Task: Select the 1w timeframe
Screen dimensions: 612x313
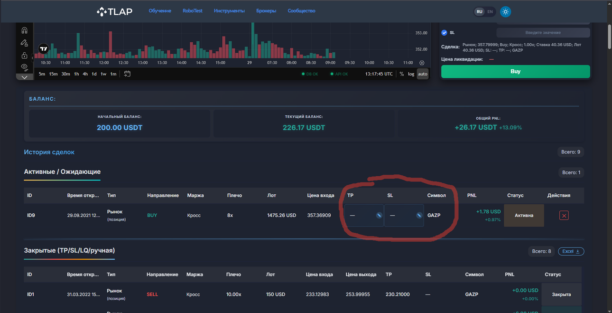Action: (x=103, y=74)
